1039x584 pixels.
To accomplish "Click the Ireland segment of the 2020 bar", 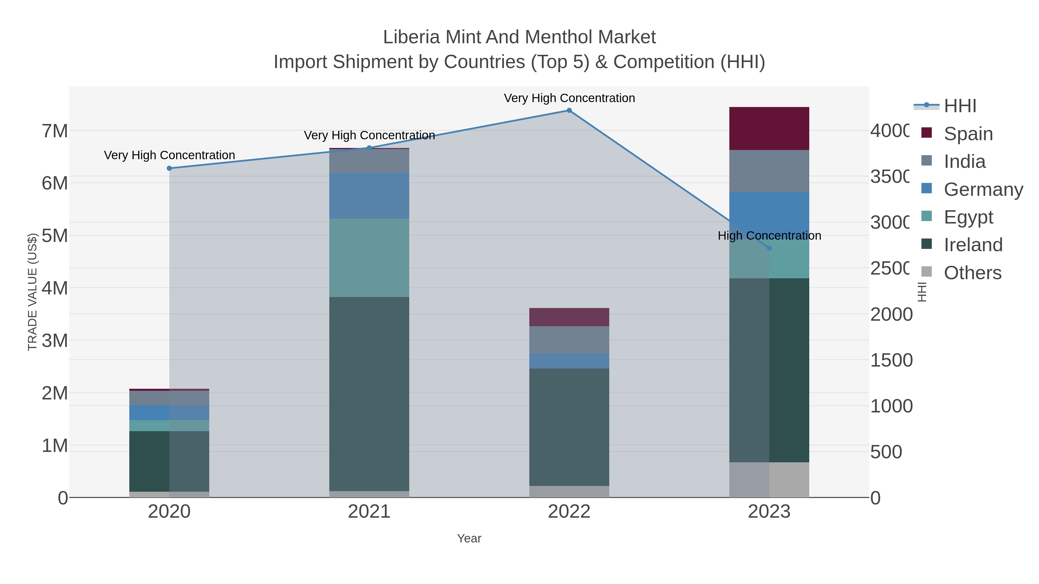I will click(169, 461).
